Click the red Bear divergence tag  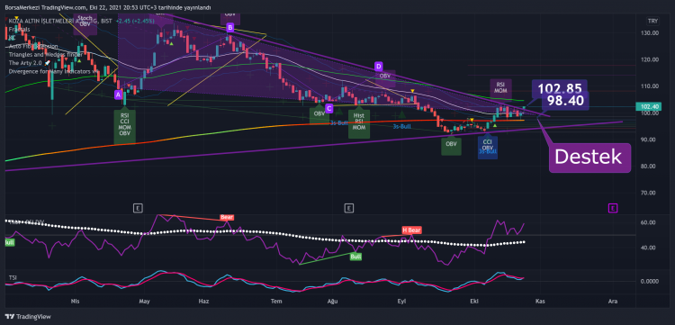pos(227,217)
